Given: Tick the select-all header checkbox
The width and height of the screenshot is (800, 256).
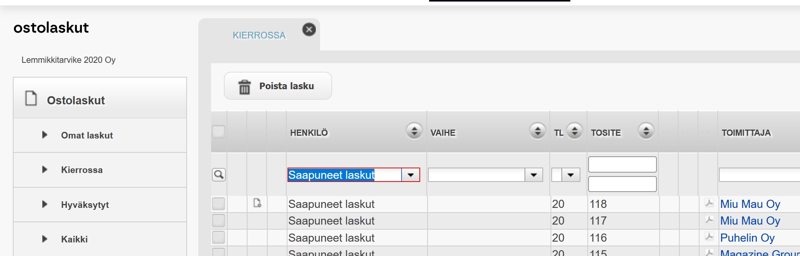Looking at the screenshot, I should click(x=218, y=132).
